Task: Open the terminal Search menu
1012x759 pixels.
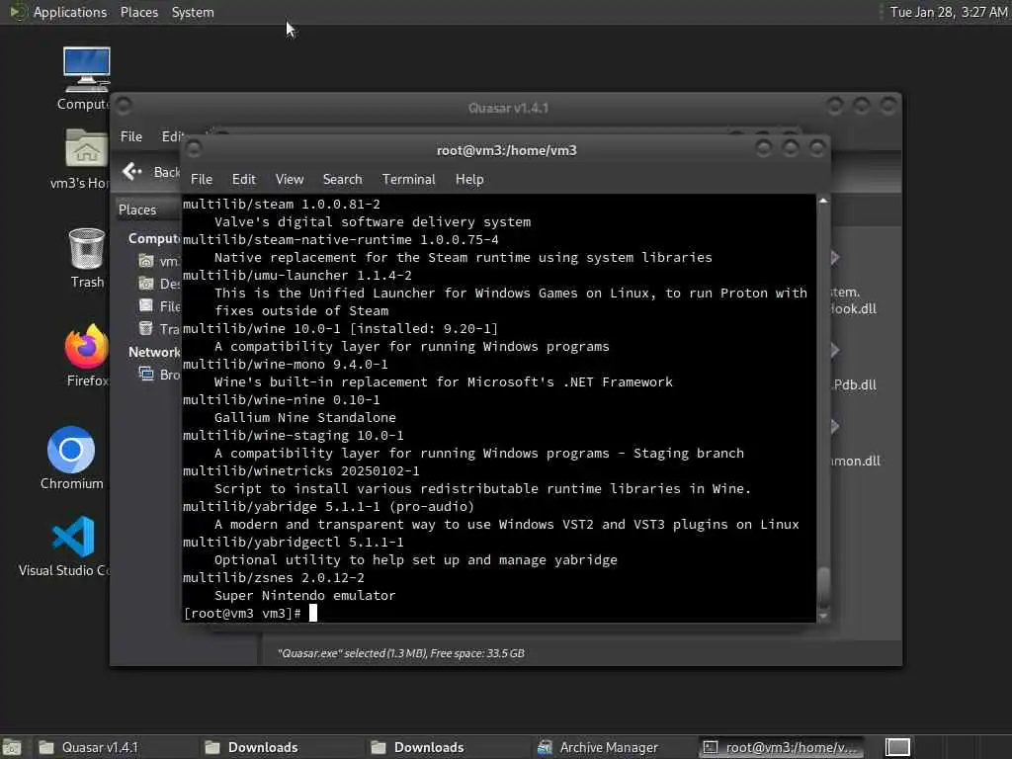Action: click(x=342, y=179)
